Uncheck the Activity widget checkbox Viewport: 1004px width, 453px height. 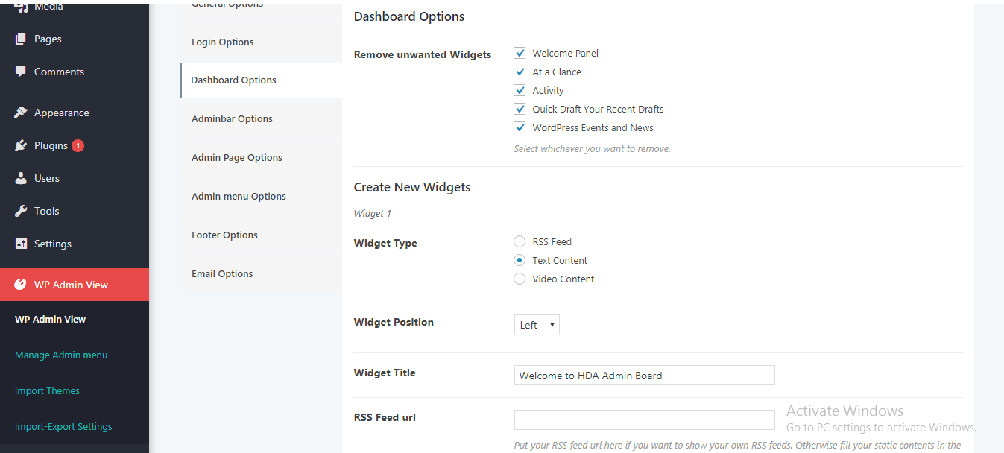[x=520, y=90]
